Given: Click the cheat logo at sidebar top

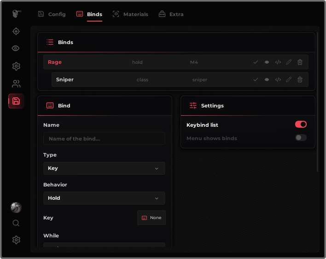Looking at the screenshot, I should pyautogui.click(x=17, y=14).
